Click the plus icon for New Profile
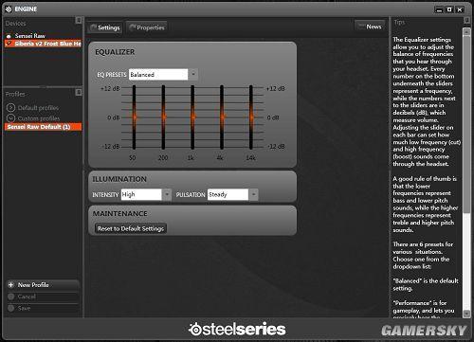 (x=11, y=285)
